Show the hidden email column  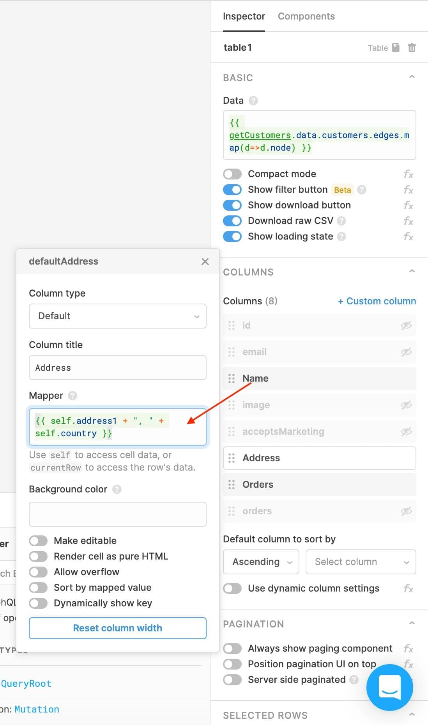406,352
